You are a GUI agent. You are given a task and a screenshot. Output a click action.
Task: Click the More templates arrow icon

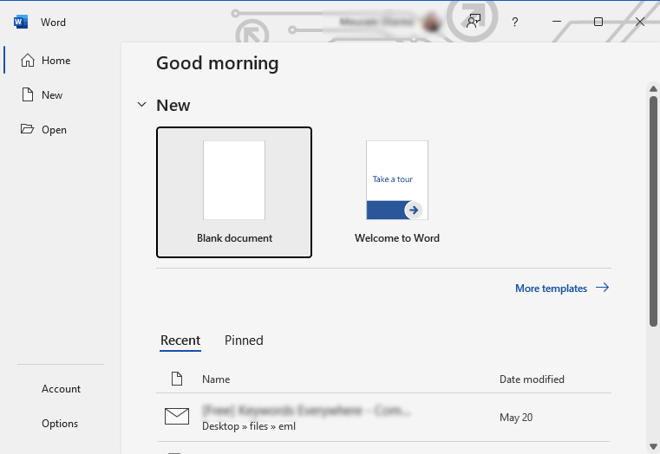coord(603,288)
